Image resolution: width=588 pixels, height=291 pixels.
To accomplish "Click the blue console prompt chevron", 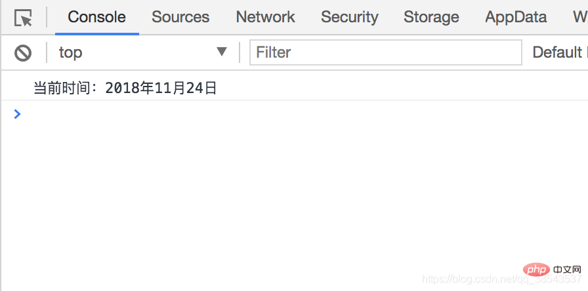I will pos(17,114).
